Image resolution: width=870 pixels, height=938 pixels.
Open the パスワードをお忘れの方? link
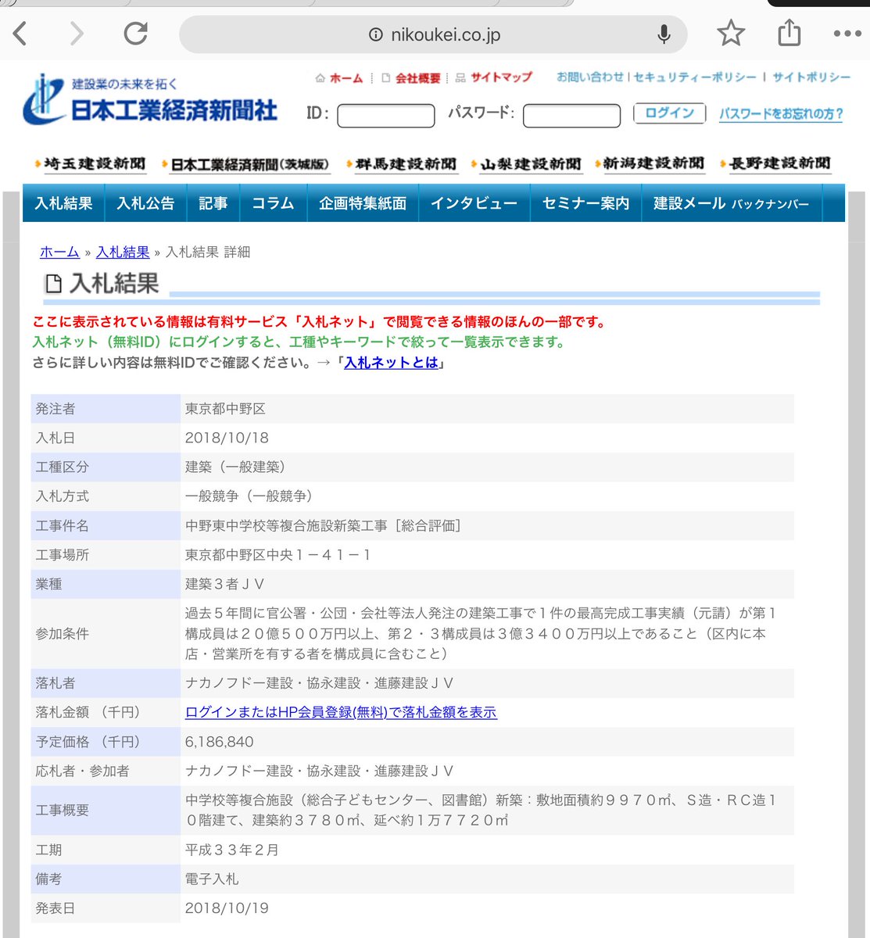(x=781, y=114)
